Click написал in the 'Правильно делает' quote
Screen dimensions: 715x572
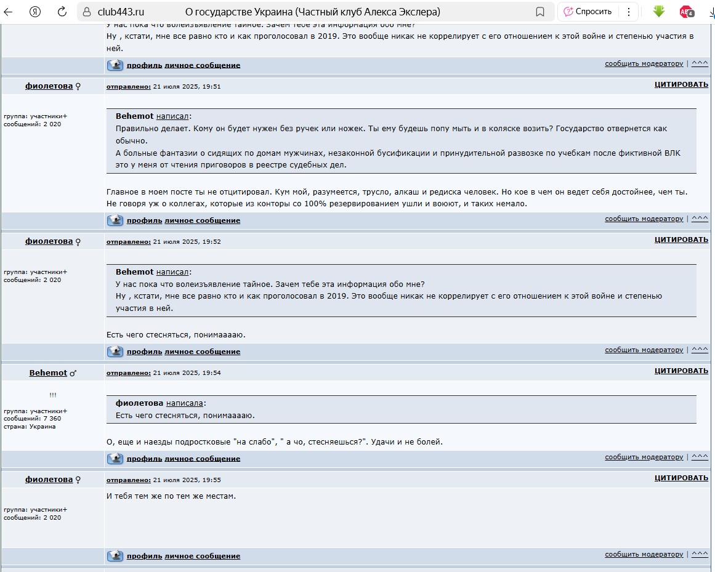tap(172, 116)
